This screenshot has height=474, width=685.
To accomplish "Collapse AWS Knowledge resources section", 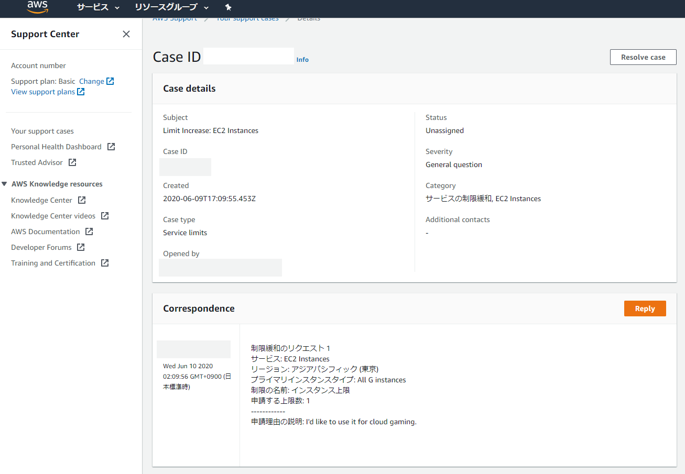I will (x=5, y=184).
